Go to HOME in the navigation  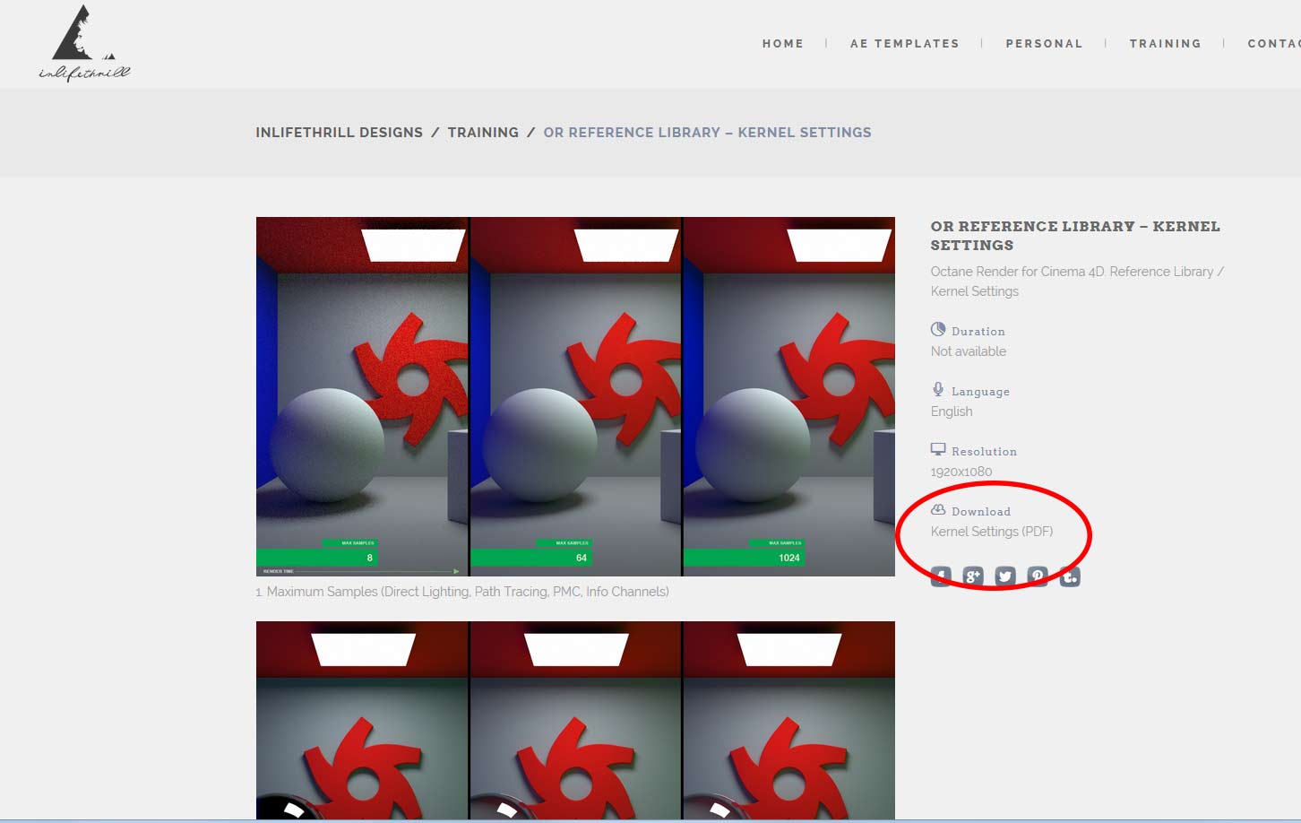[x=783, y=43]
